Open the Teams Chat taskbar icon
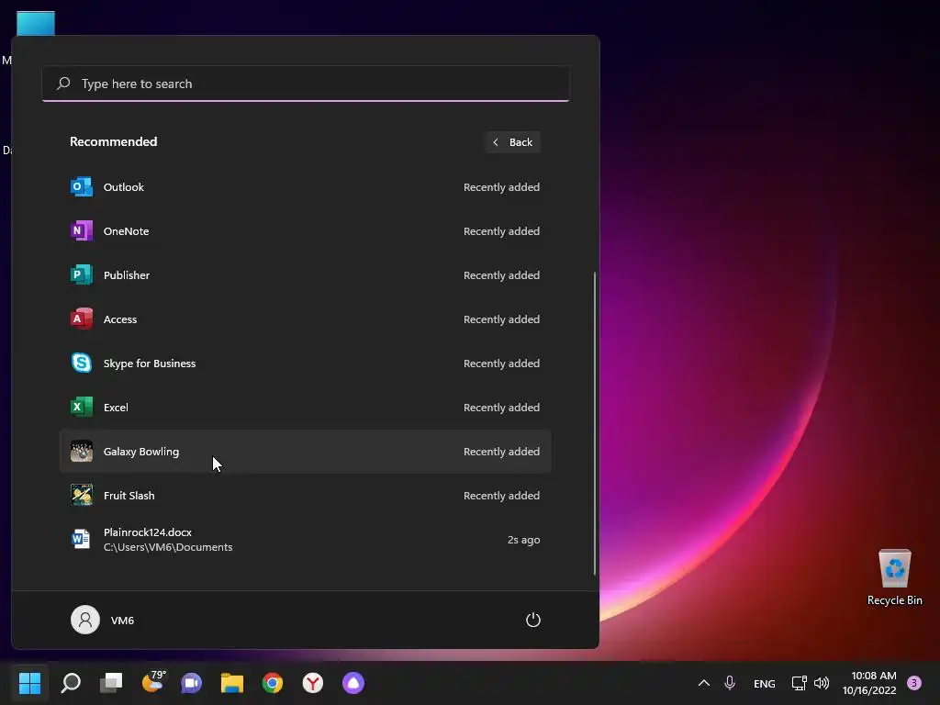Screen dimensions: 940x705 (191, 683)
